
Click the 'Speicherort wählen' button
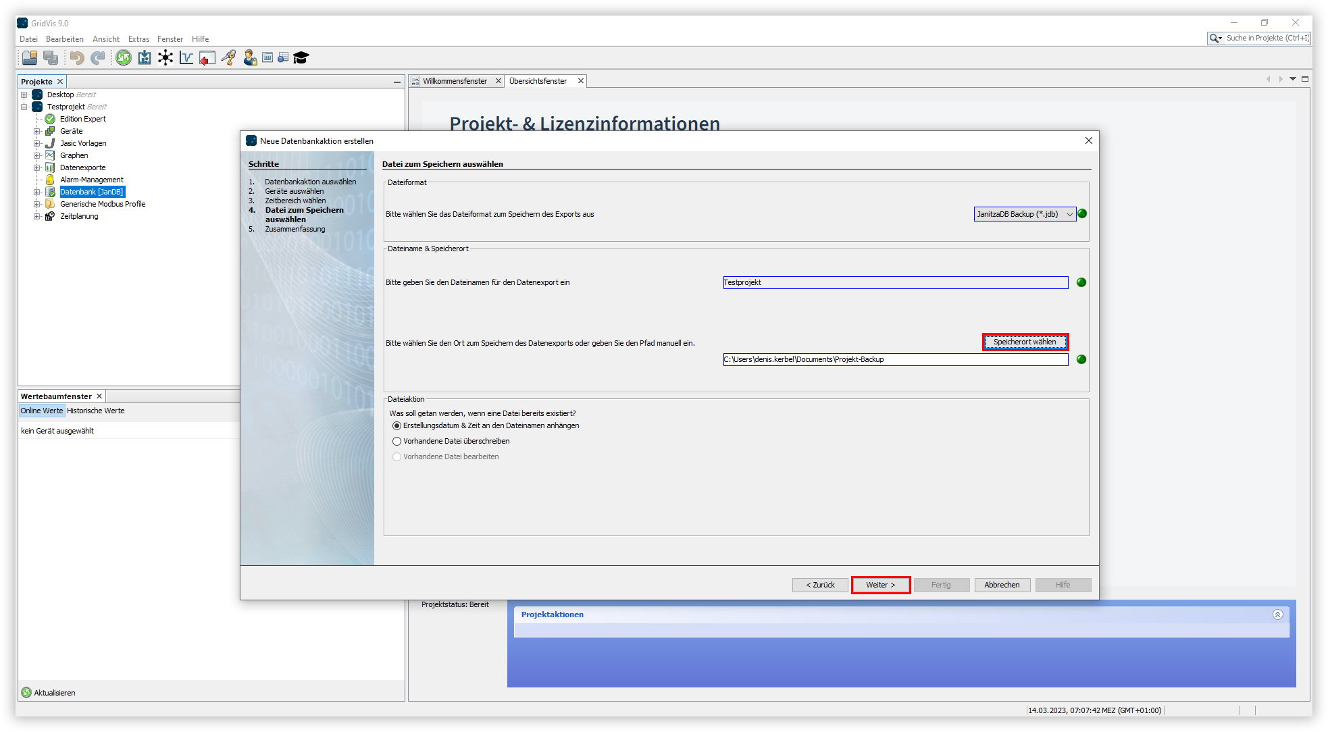(x=1024, y=342)
